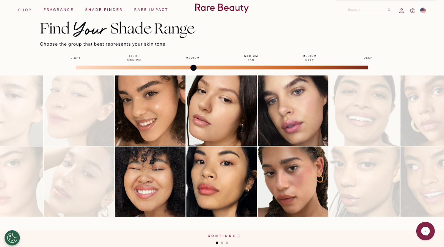This screenshot has width=444, height=247.
Task: Open the Shop menu
Action: point(25,10)
